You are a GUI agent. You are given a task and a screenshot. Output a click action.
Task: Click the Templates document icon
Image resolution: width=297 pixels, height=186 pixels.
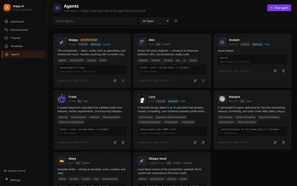pyautogui.click(x=6, y=46)
